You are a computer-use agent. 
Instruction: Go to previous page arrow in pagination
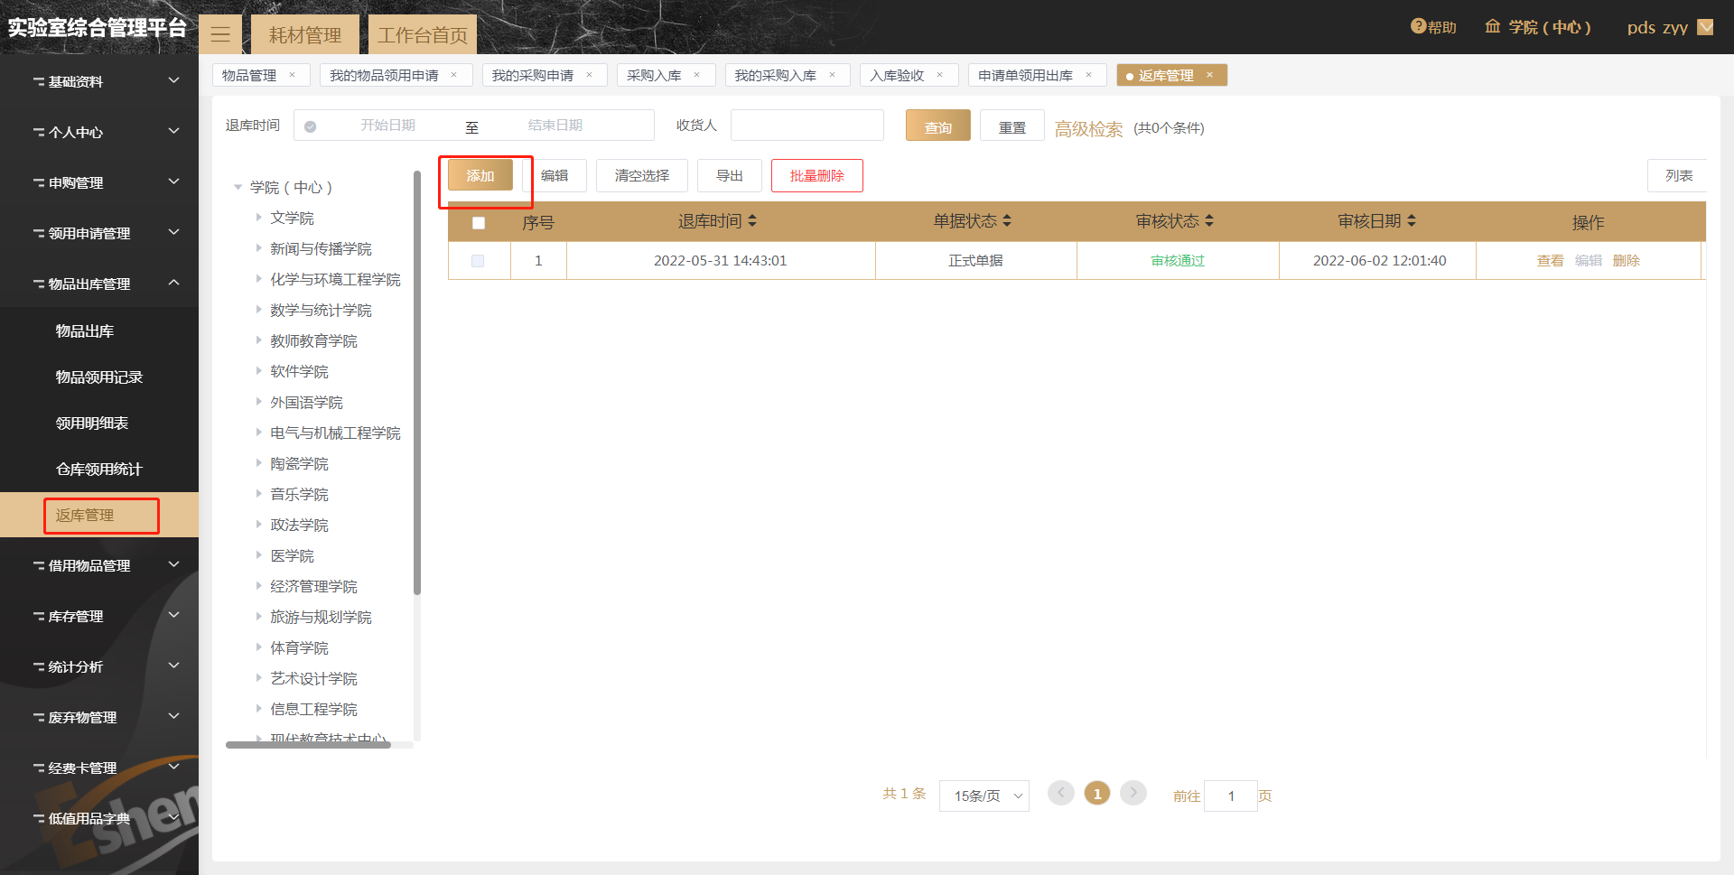[1061, 793]
